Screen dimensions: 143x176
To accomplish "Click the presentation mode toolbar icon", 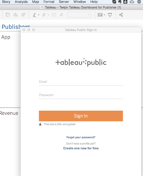I will (110, 15).
